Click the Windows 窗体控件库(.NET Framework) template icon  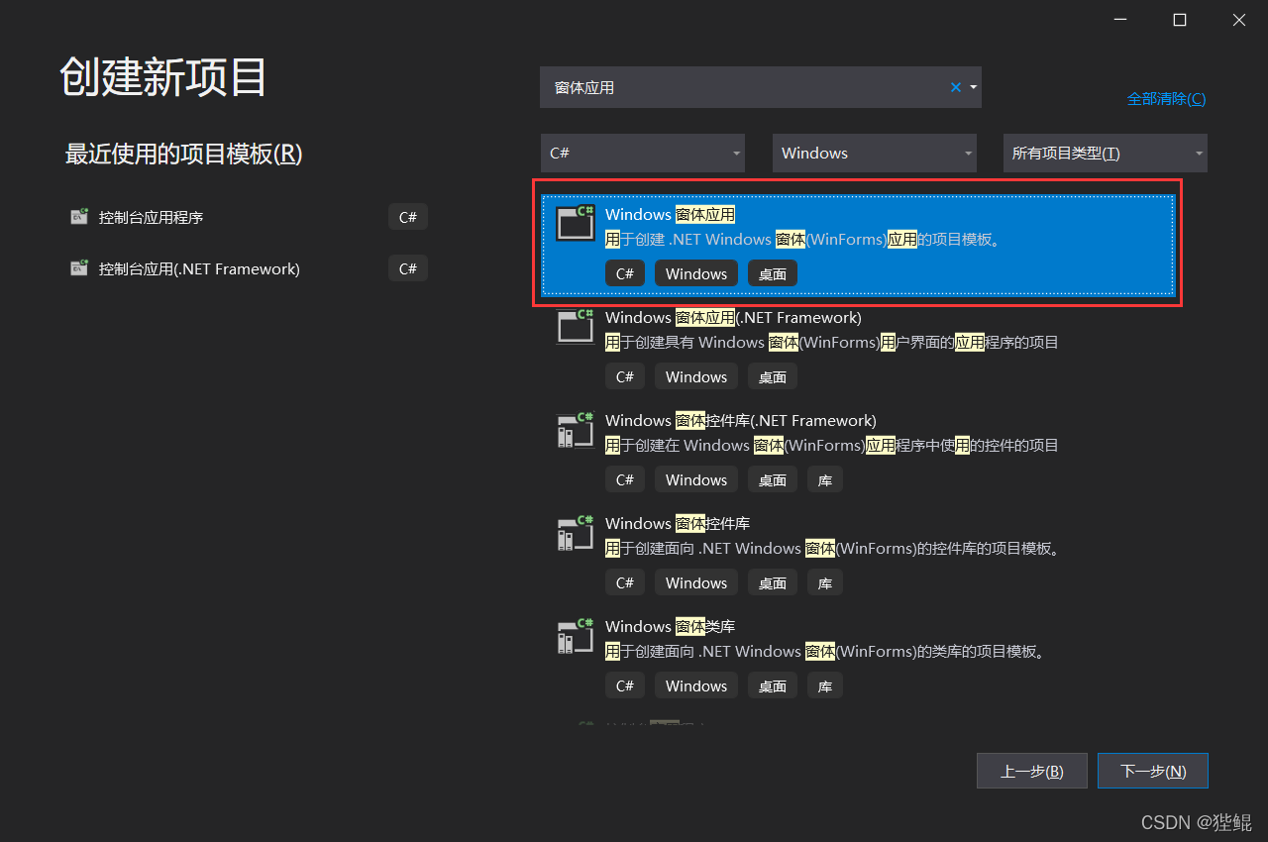pos(575,430)
